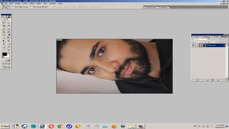This screenshot has width=229, height=129.
Task: Open the File menu
Action: click(6, 4)
